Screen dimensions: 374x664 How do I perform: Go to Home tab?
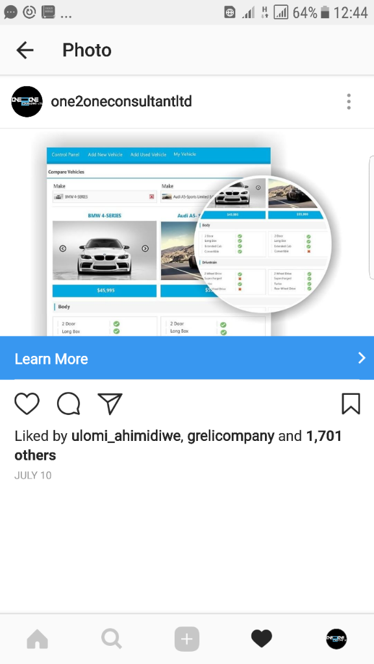point(37,639)
